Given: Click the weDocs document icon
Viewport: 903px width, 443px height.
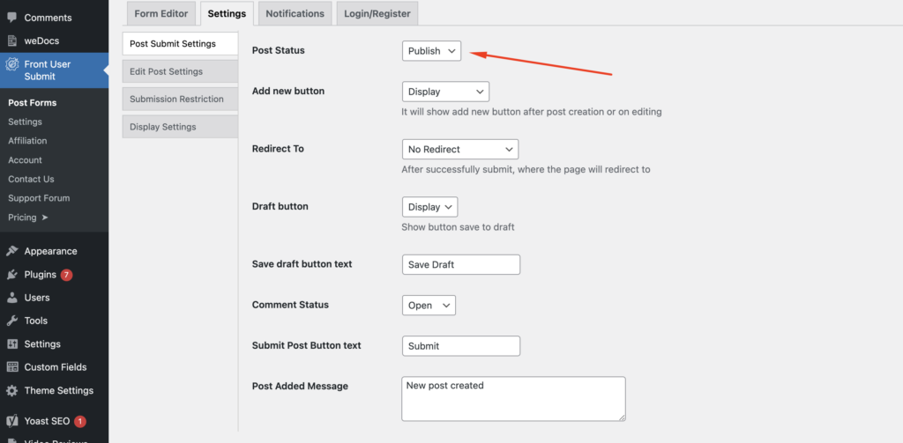Looking at the screenshot, I should coord(11,41).
